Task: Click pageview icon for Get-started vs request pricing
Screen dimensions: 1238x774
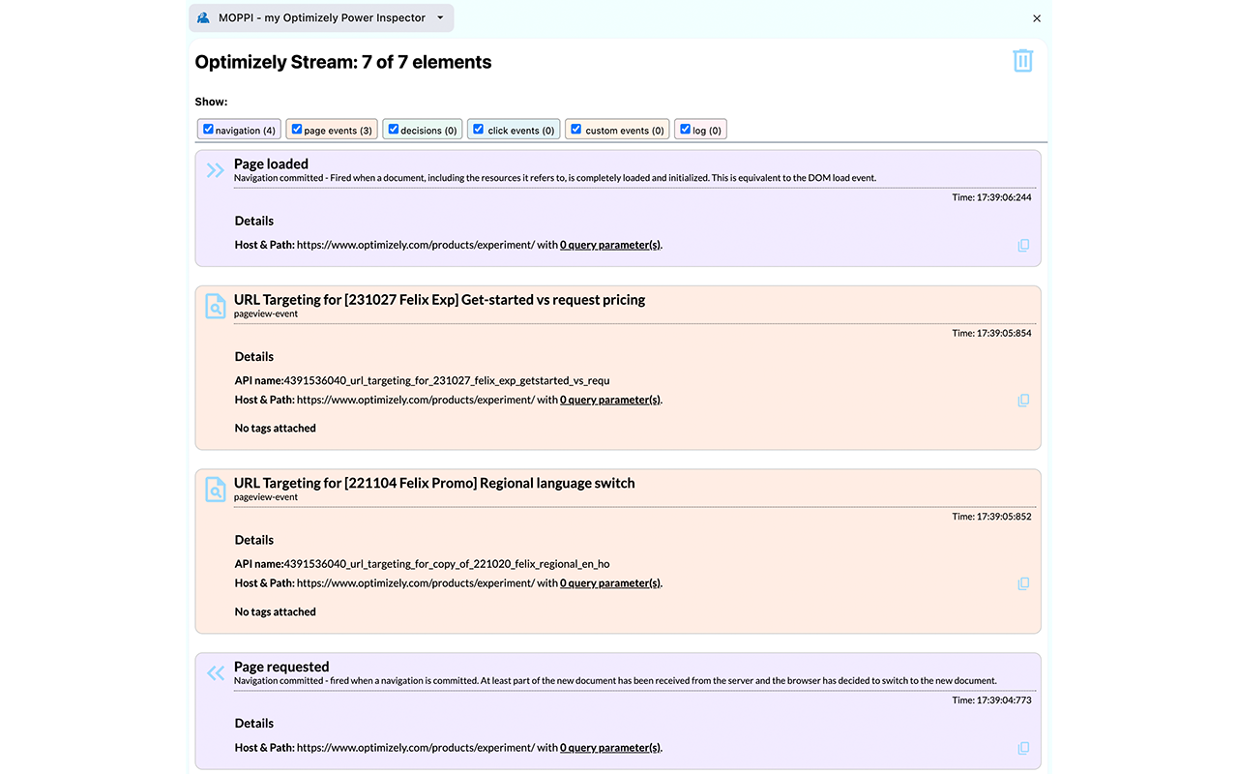Action: (215, 306)
